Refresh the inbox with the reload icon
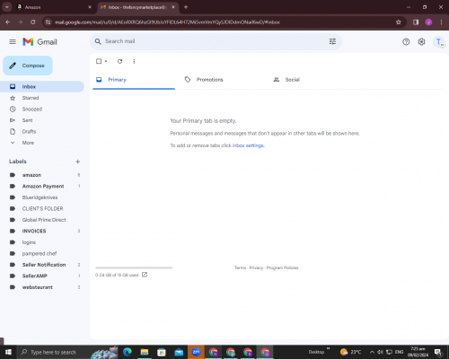Image resolution: width=449 pixels, height=359 pixels. point(119,61)
